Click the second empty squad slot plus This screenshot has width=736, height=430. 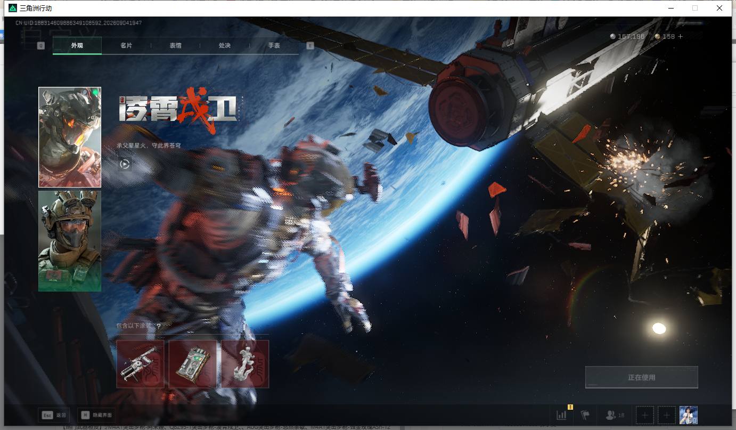[666, 415]
